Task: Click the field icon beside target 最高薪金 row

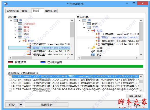Action: click(98, 44)
